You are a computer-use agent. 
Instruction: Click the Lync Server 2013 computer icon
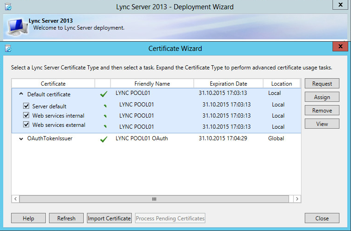pyautogui.click(x=18, y=27)
